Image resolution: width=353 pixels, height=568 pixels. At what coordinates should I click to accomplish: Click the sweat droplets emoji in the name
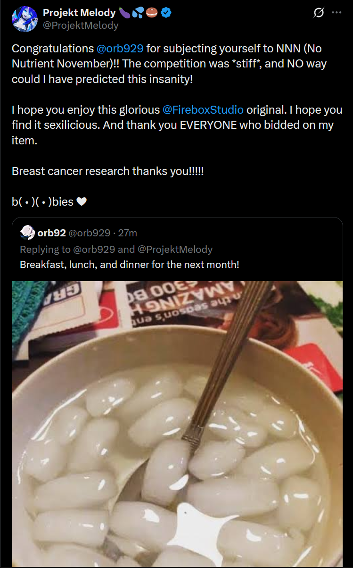click(x=139, y=13)
